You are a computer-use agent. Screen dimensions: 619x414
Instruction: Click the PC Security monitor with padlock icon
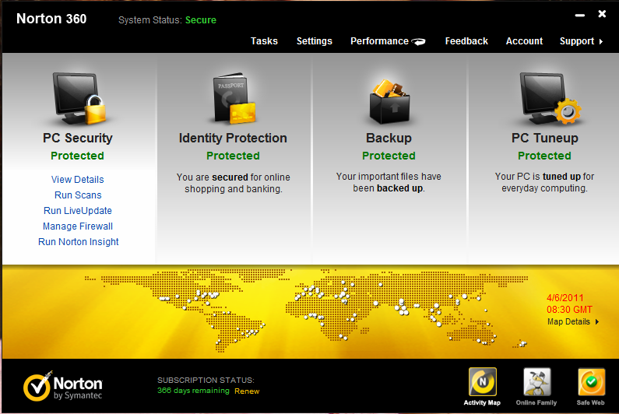coord(79,98)
